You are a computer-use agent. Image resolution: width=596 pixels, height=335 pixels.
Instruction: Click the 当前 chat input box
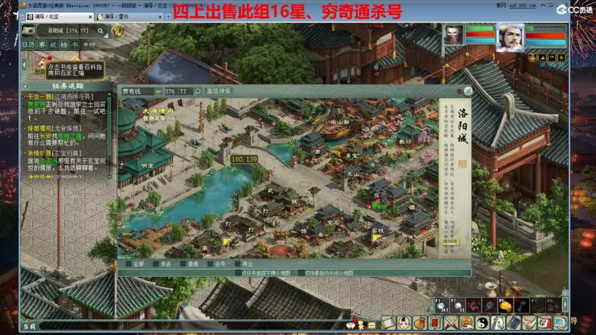click(x=191, y=326)
